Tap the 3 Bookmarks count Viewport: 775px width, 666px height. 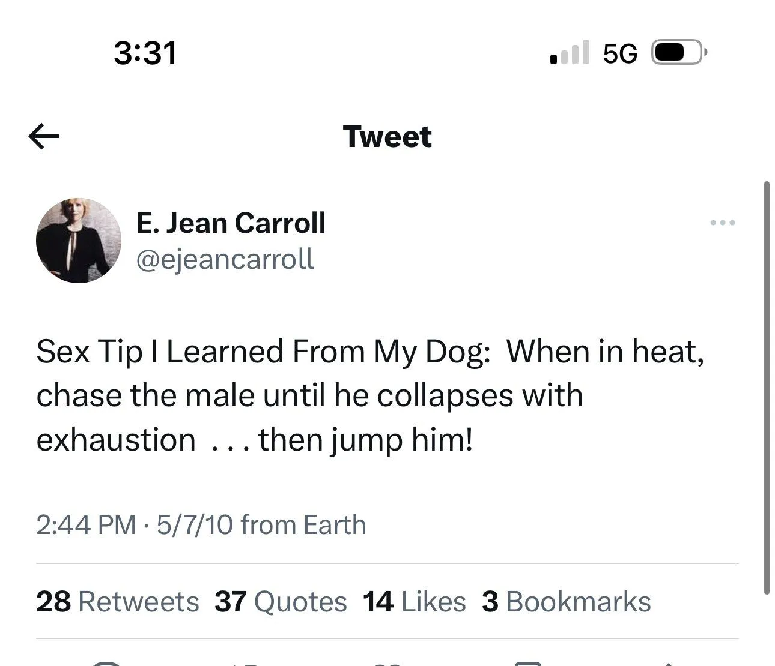click(x=566, y=602)
